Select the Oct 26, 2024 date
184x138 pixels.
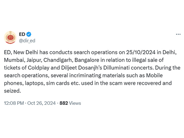coord(41,103)
